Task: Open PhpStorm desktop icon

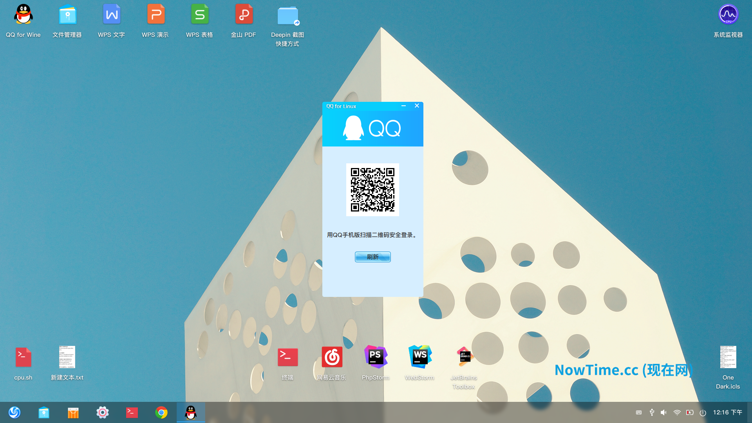Action: (376, 357)
